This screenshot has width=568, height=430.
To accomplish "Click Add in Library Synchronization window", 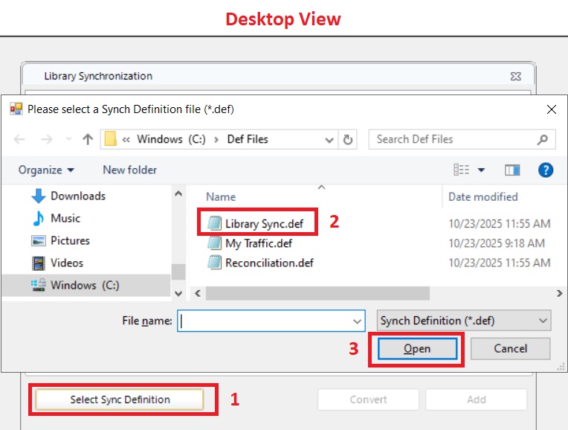I will (x=477, y=399).
